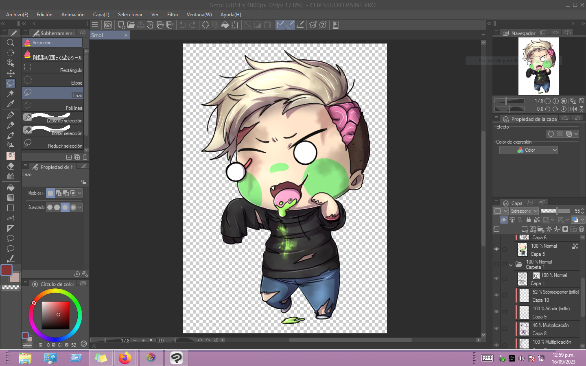Toggle the lock layer button
Screen dimensions: 586x366
[529, 220]
